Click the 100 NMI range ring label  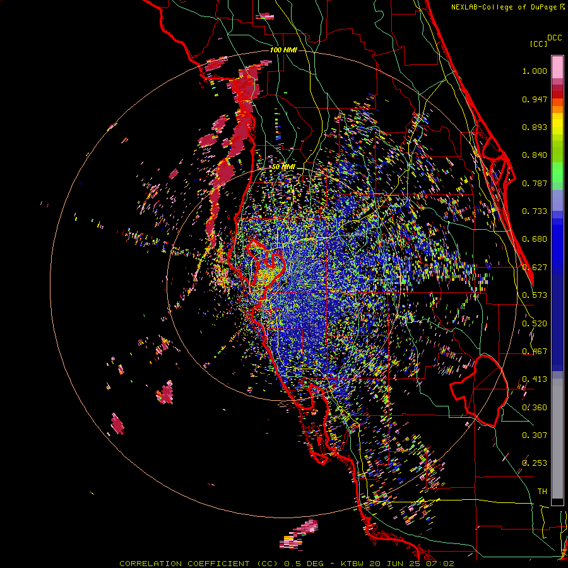click(283, 50)
